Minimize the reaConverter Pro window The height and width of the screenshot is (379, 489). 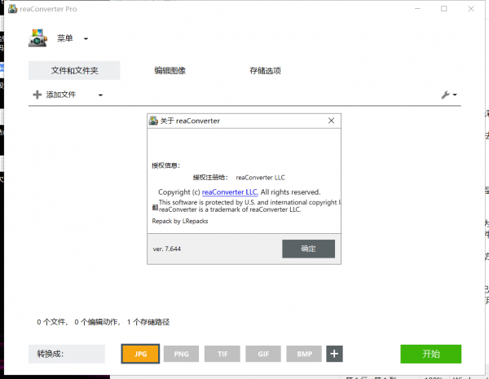coord(417,9)
